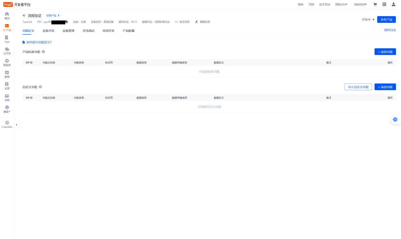Select the 在线调试 tab
The height and width of the screenshot is (239, 401).
point(89,31)
